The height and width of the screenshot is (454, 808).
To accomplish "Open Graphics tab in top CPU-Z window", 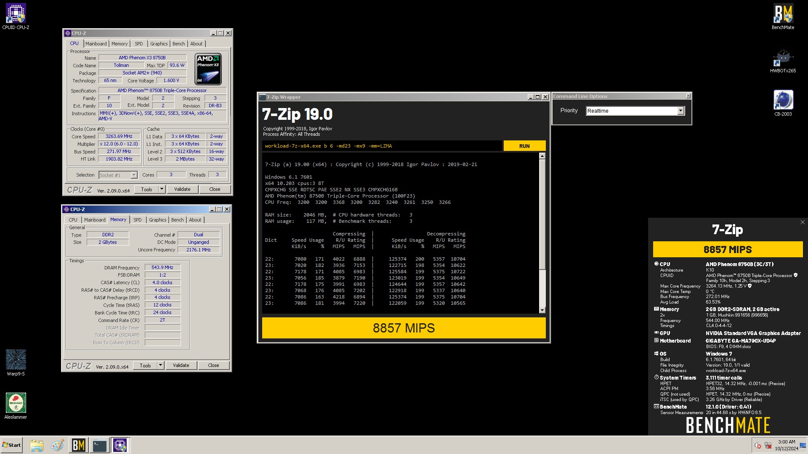I will (159, 44).
